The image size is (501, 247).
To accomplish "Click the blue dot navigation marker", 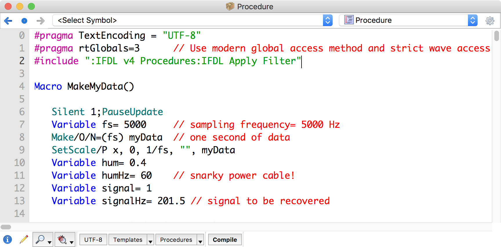I will coord(24,21).
